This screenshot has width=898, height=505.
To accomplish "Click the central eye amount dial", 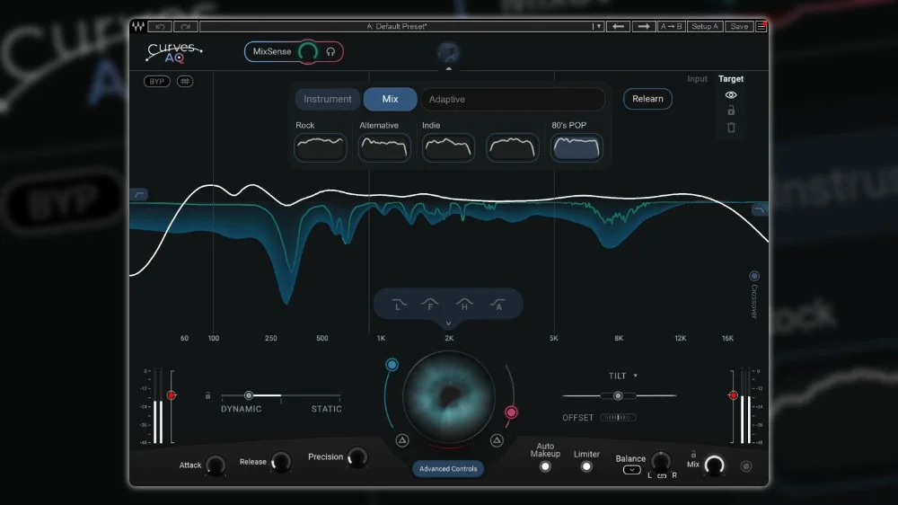I will click(x=448, y=396).
